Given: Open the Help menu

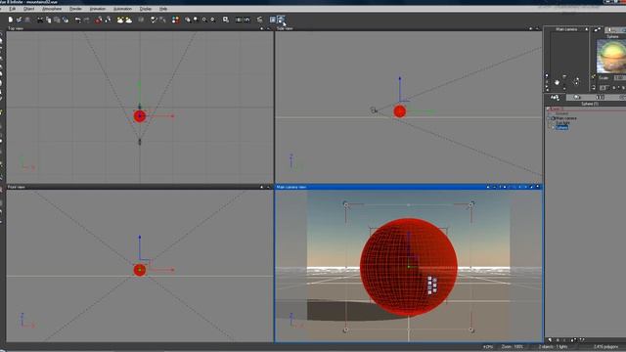Looking at the screenshot, I should tap(163, 9).
